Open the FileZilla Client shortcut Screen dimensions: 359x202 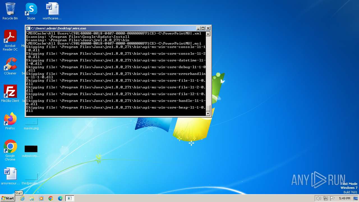point(10,94)
